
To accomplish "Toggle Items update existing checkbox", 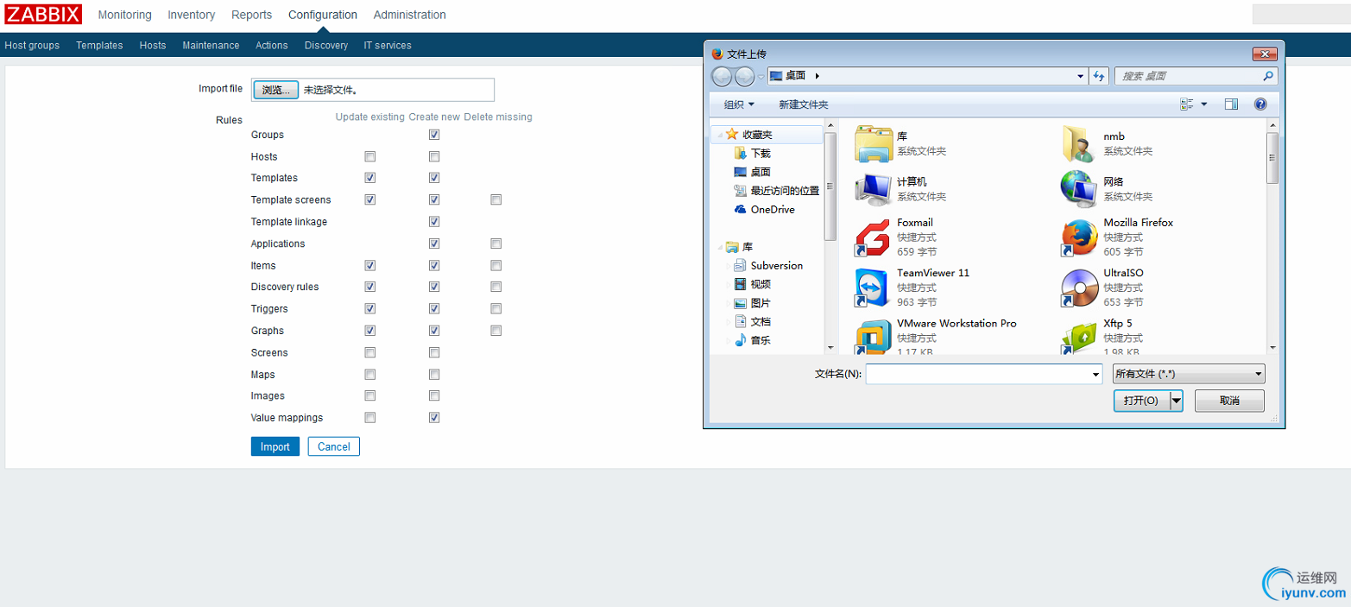I will 370,265.
